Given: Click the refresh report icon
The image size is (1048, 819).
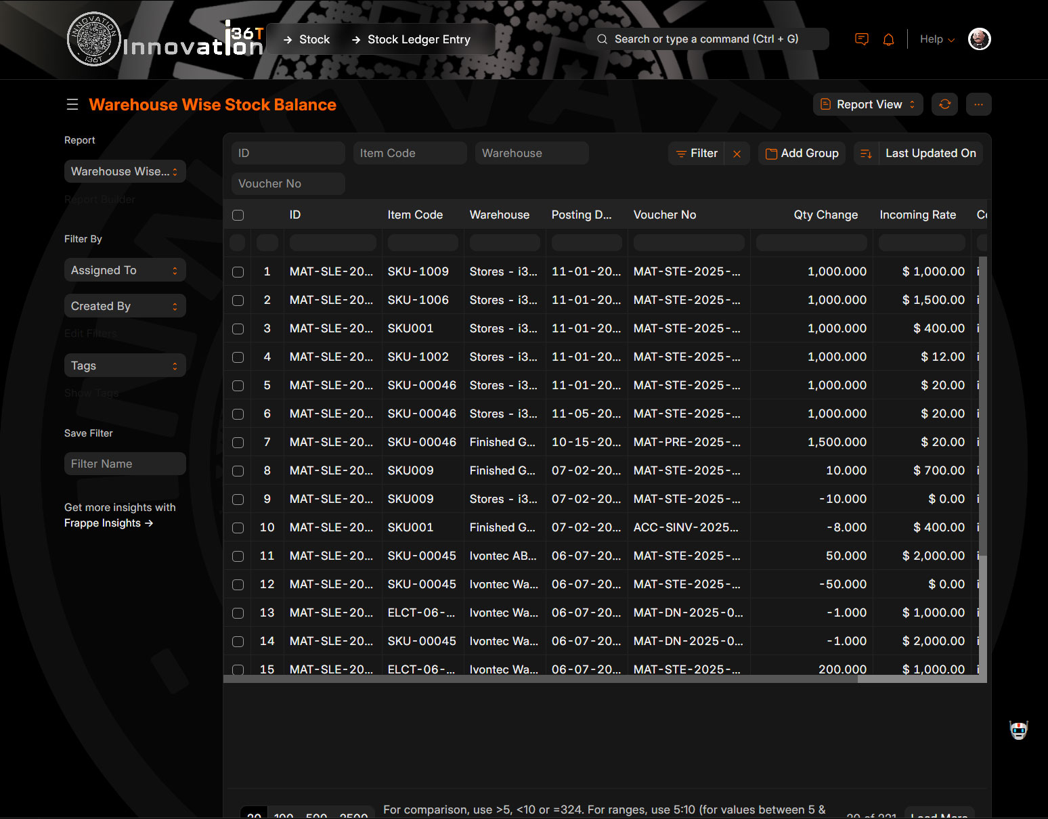Looking at the screenshot, I should point(944,104).
